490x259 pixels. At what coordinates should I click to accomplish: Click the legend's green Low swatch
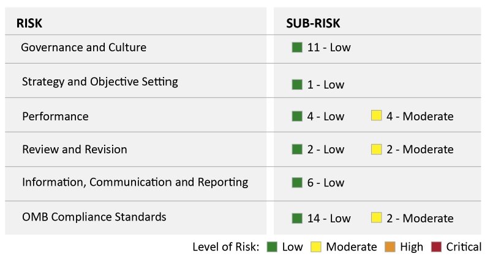(x=272, y=247)
